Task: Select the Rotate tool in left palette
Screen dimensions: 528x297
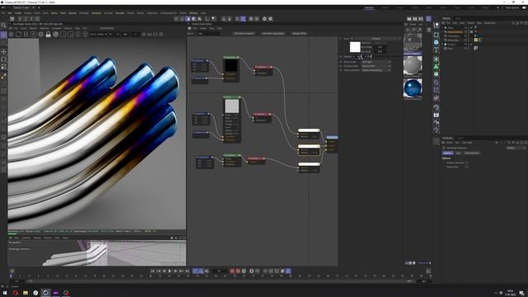Action: tap(3, 59)
